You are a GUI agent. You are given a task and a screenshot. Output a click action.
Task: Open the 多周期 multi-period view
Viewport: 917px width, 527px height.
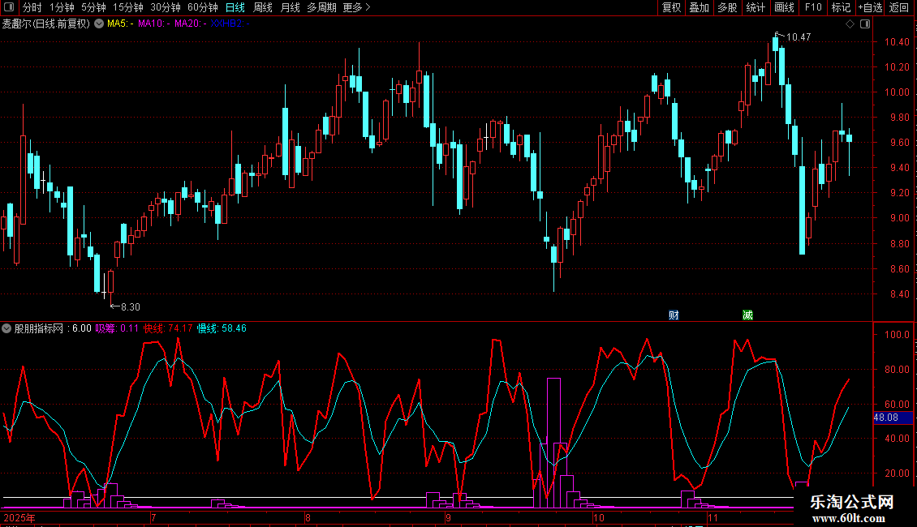pyautogui.click(x=321, y=7)
